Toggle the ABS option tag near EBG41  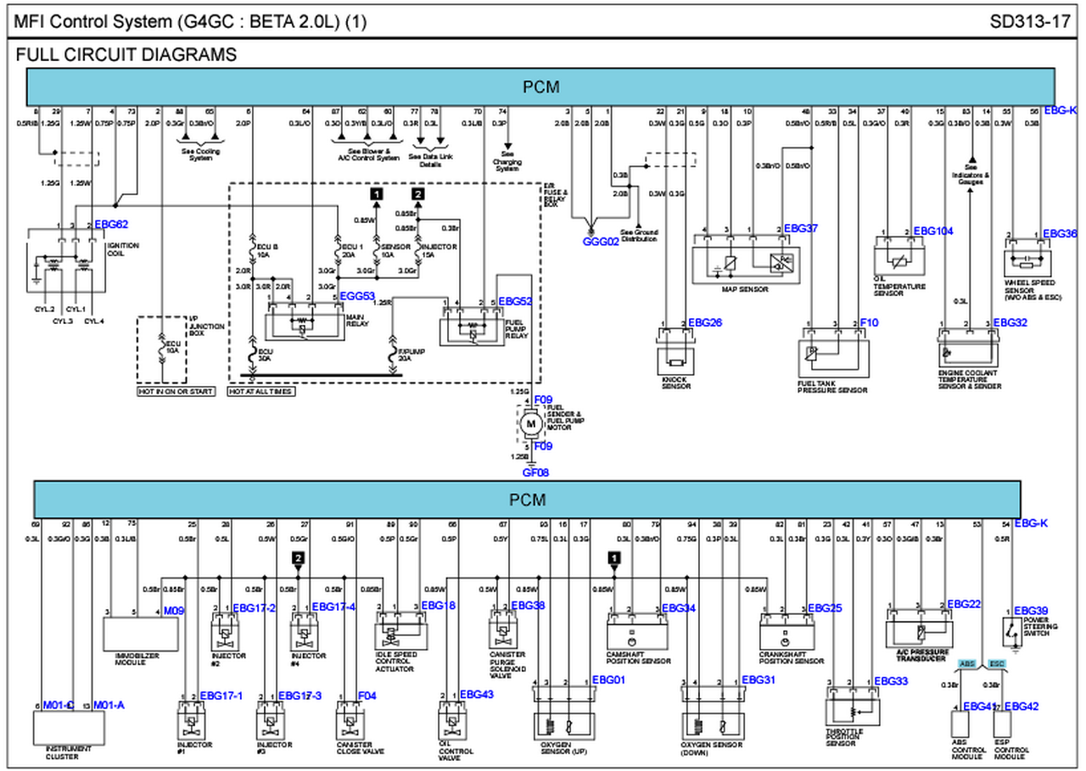966,663
